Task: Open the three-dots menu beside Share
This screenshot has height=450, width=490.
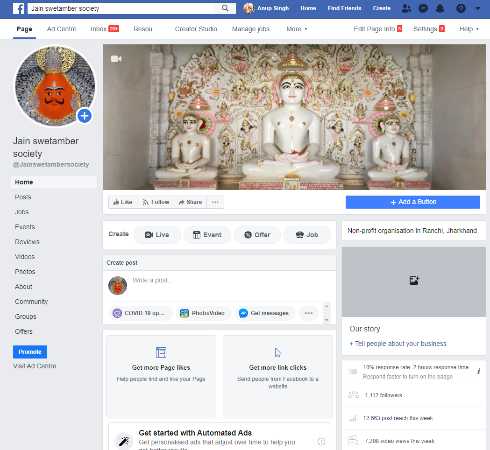Action: coord(215,202)
